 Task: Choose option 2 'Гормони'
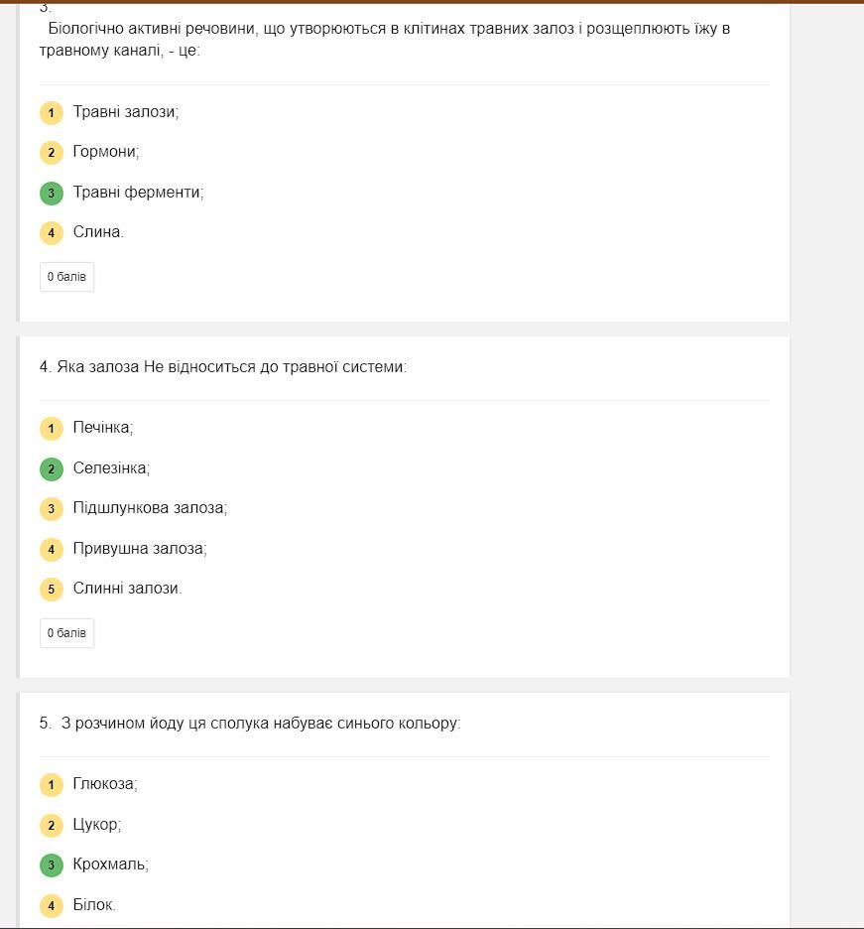coord(105,152)
